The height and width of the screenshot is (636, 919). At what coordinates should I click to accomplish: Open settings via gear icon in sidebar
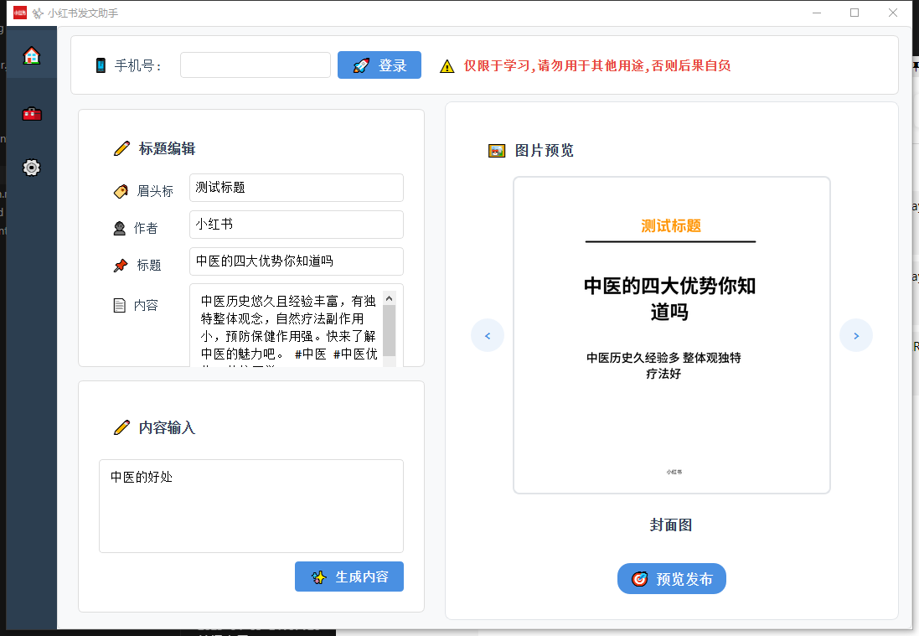point(31,168)
